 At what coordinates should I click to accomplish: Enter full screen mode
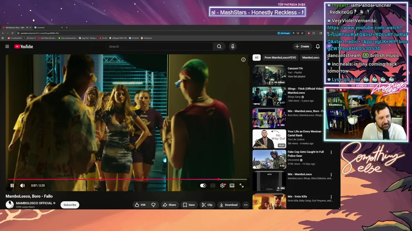(241, 185)
